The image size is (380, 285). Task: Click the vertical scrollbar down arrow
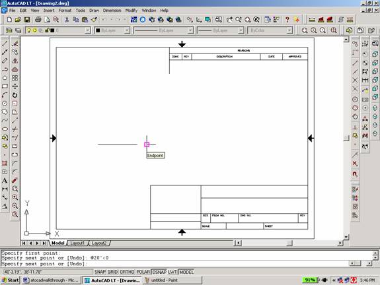tap(346, 237)
